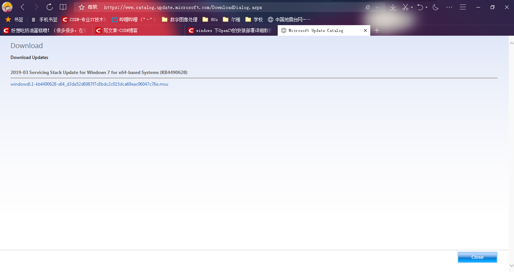The image size is (514, 272).
Task: Expand the undo closed-tab dropdown arrow
Action: click(x=426, y=8)
